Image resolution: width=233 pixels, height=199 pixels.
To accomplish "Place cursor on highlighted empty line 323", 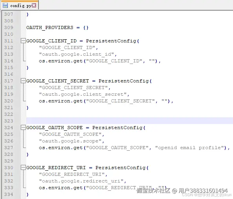I will click(129, 120).
